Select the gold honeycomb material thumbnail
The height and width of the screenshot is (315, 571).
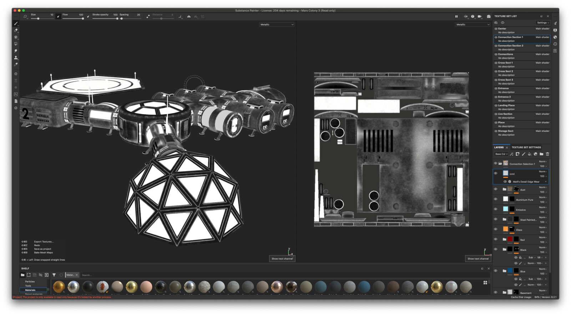[59, 287]
